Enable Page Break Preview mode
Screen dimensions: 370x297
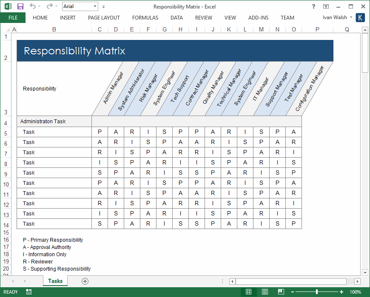point(280,292)
